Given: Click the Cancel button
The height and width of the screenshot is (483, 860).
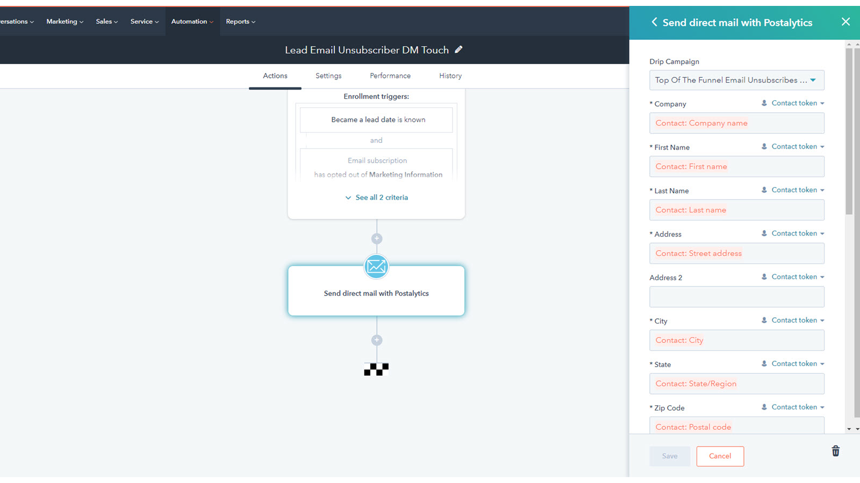Looking at the screenshot, I should pyautogui.click(x=720, y=456).
